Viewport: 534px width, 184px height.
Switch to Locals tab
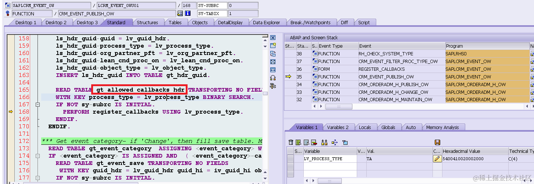365,127
